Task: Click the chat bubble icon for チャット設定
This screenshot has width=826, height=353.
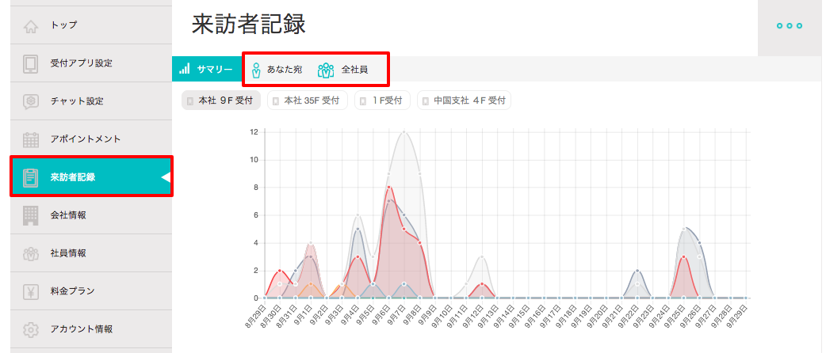Action: [x=31, y=101]
